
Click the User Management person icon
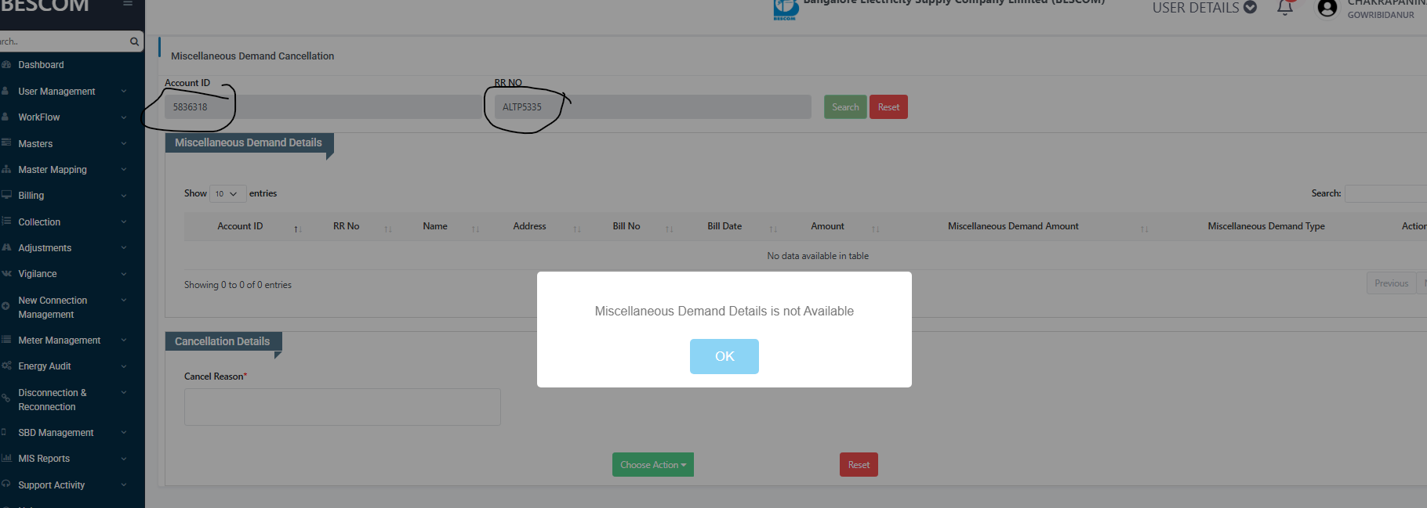tap(5, 91)
